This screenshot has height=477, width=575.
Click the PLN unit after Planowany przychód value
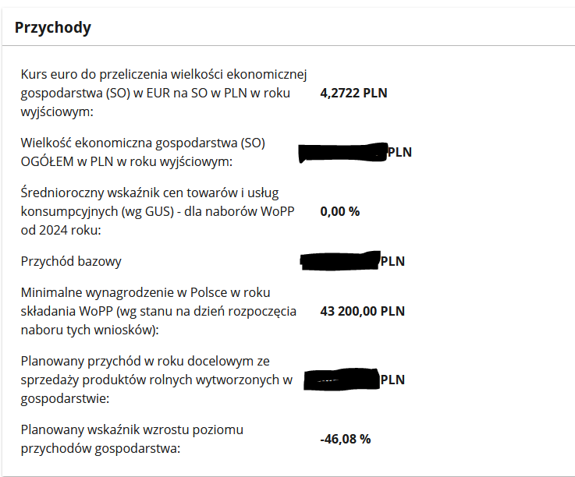392,380
